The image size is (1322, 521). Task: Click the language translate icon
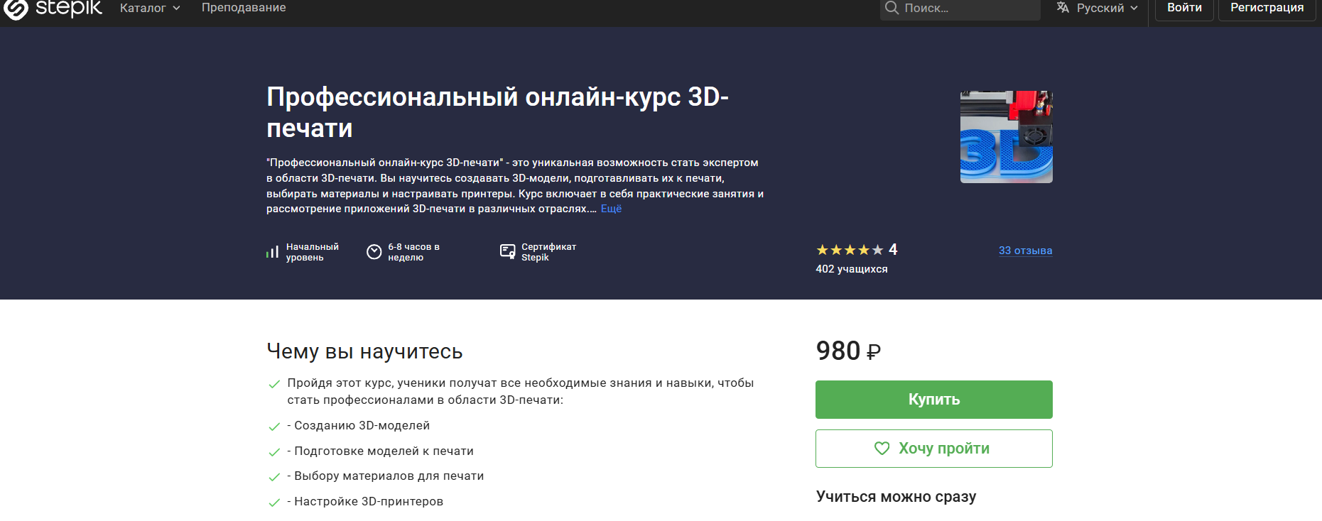(x=1063, y=8)
